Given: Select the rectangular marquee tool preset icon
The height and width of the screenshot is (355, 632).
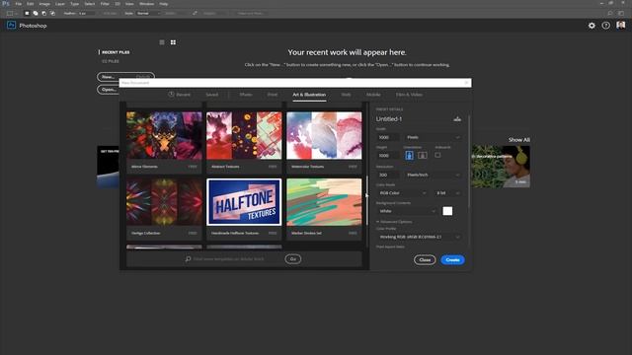Looking at the screenshot, I should pyautogui.click(x=10, y=13).
